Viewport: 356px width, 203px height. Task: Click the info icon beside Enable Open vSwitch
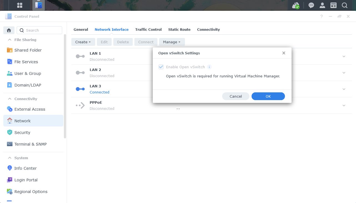(209, 67)
